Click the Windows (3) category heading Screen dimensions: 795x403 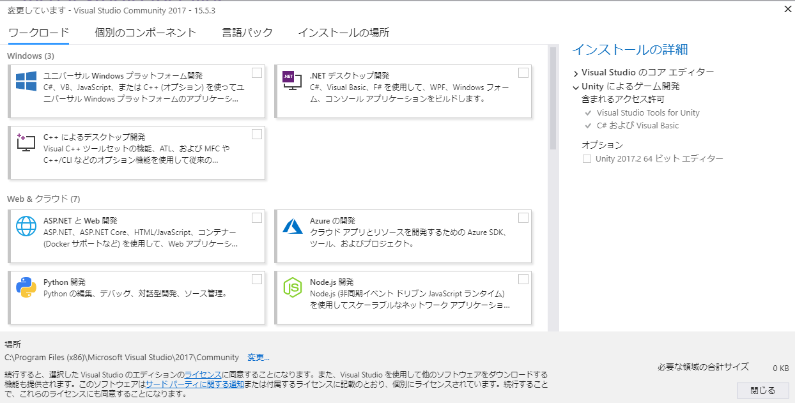click(31, 56)
